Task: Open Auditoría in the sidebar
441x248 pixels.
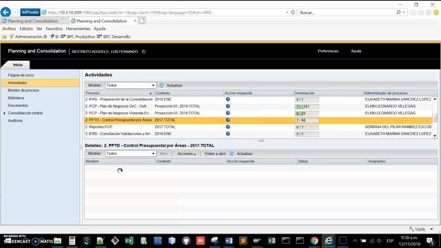Action: point(15,121)
